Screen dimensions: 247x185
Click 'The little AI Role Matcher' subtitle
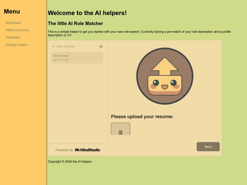(75, 23)
